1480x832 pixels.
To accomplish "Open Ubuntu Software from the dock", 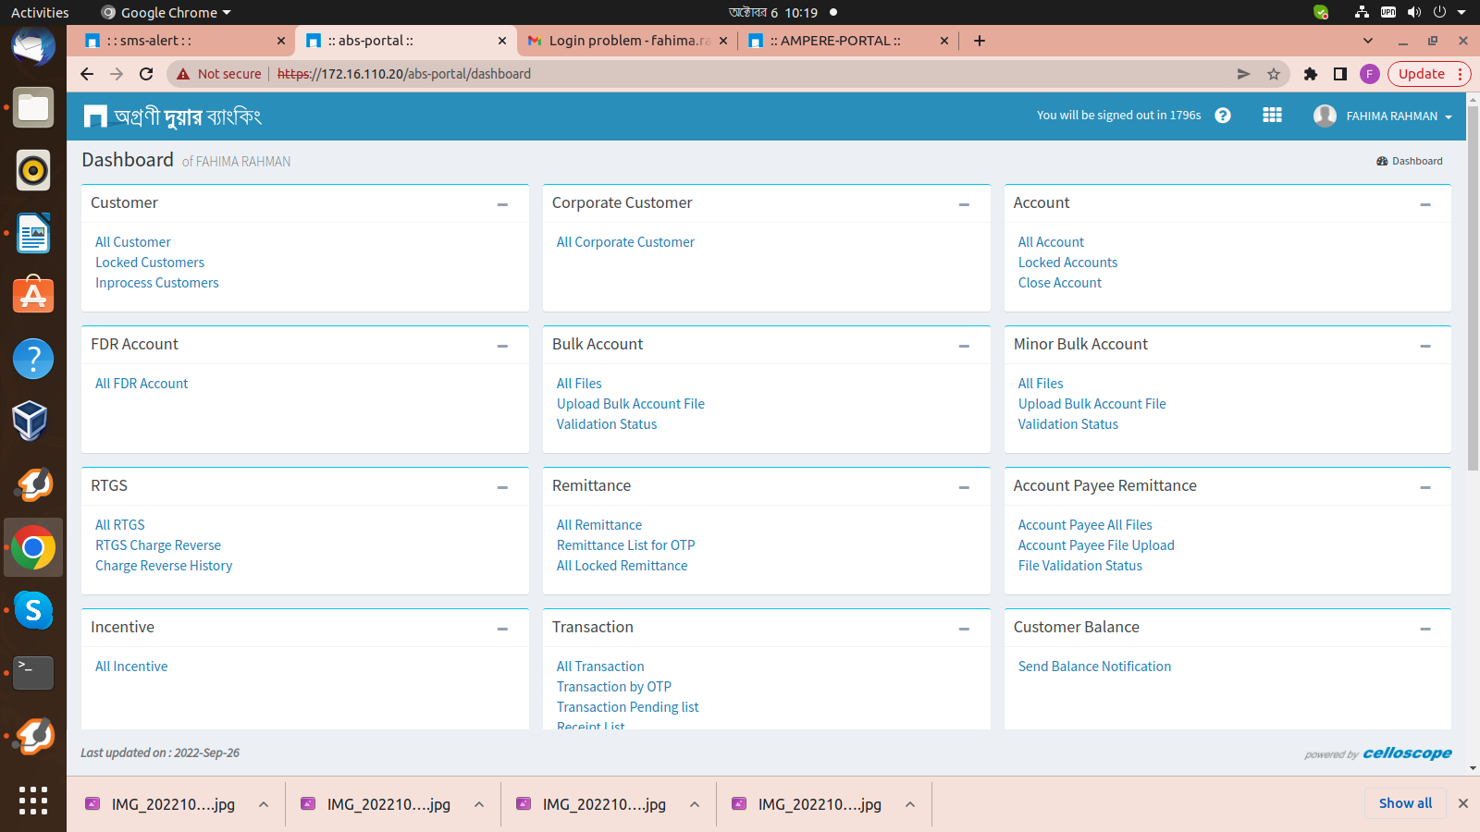I will pyautogui.click(x=33, y=296).
